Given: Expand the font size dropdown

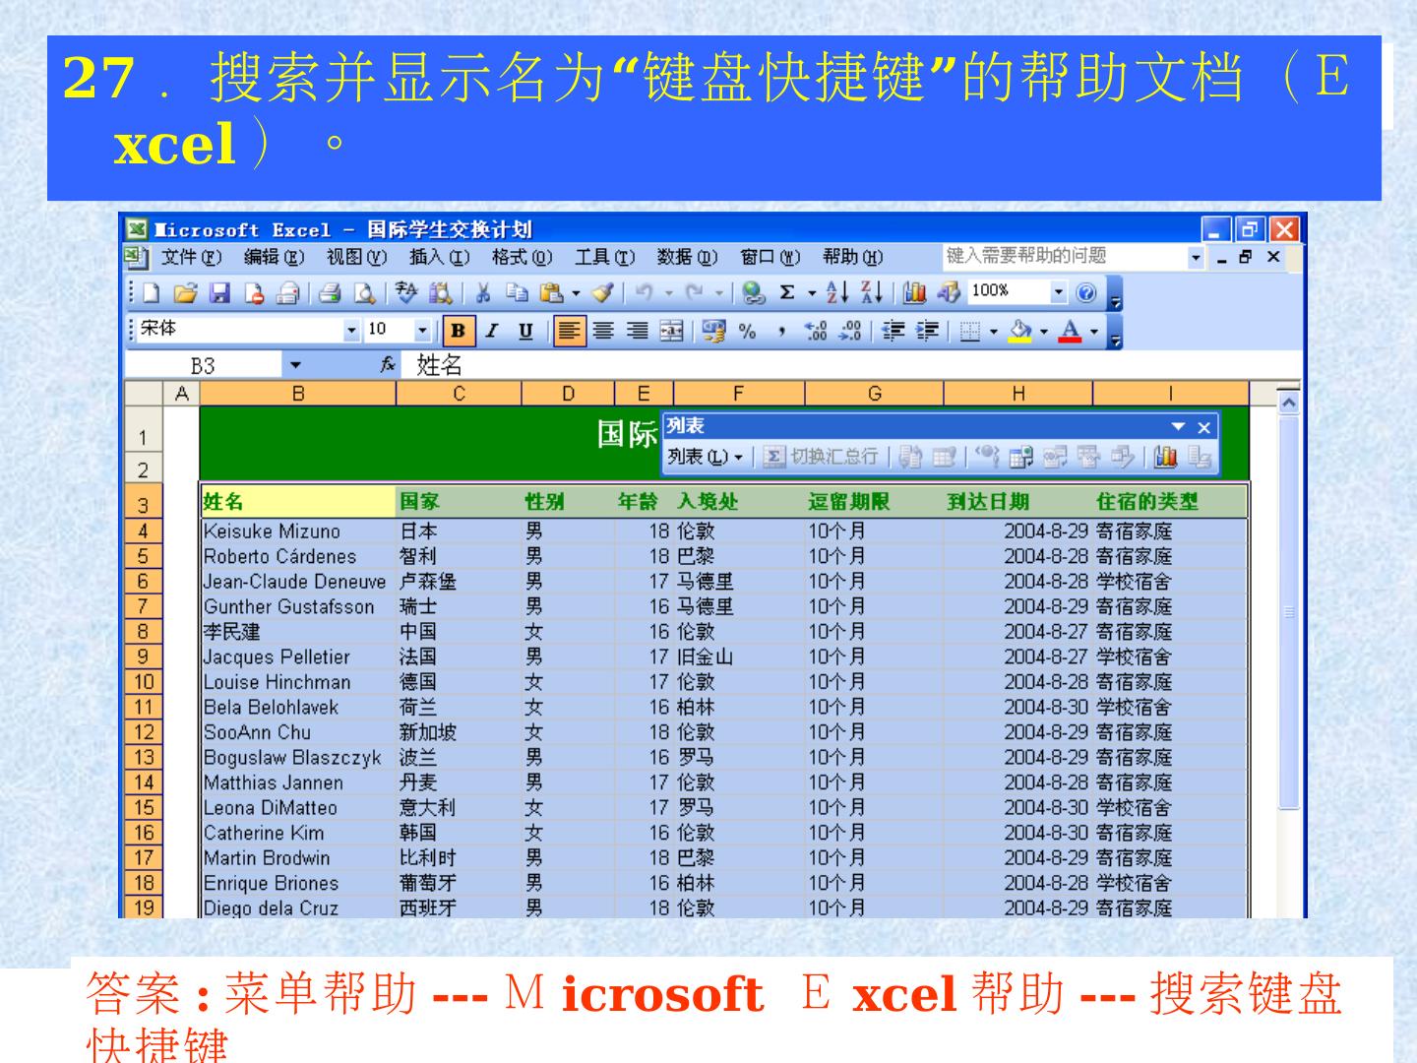Looking at the screenshot, I should (x=422, y=331).
